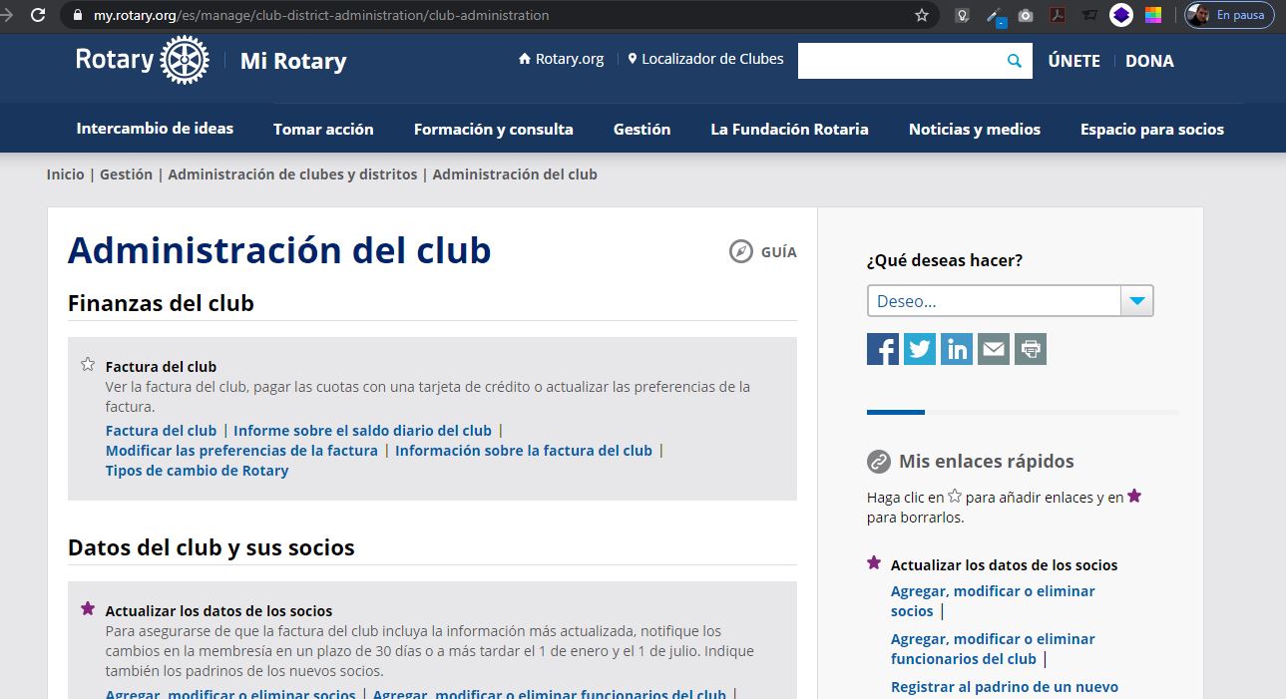Remove sidebar Actualizar los datos de los socios star
This screenshot has height=699, width=1286.
click(874, 563)
